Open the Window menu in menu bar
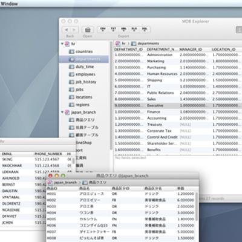The height and width of the screenshot is (242, 242). coord(9,4)
